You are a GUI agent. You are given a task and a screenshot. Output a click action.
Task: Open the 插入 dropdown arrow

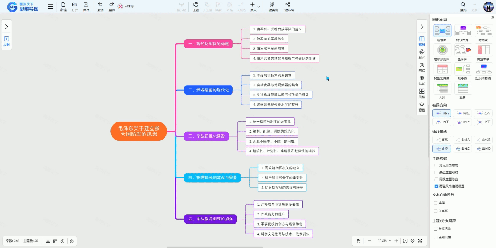(x=258, y=7)
